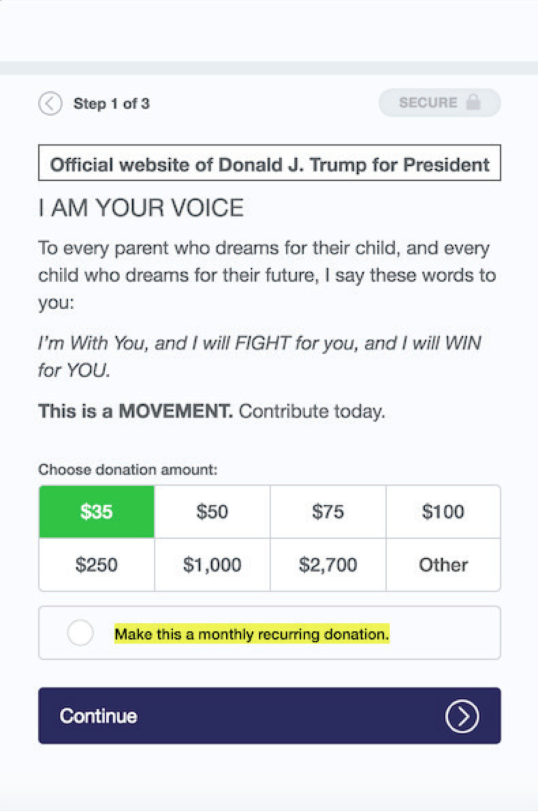Choose the $50 donation option
The height and width of the screenshot is (811, 538).
pyautogui.click(x=212, y=512)
